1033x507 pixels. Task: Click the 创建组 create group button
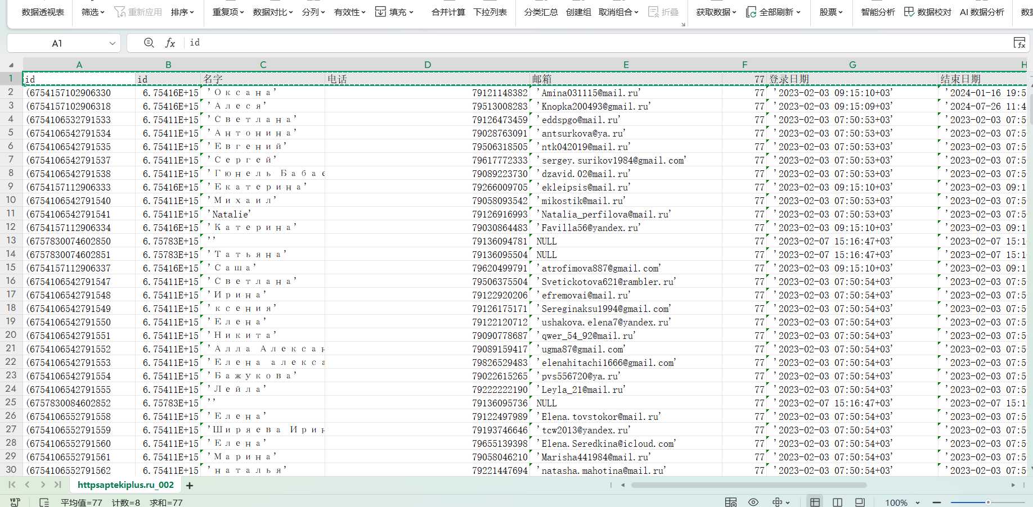click(578, 12)
